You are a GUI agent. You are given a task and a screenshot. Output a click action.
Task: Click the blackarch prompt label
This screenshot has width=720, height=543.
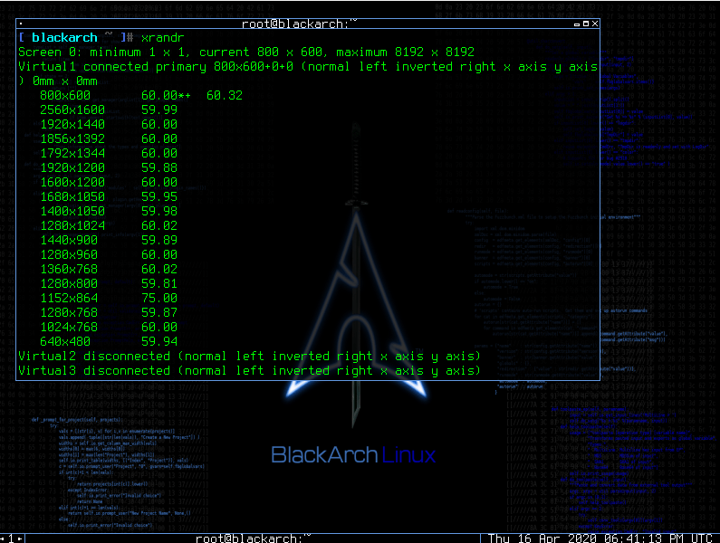point(64,38)
